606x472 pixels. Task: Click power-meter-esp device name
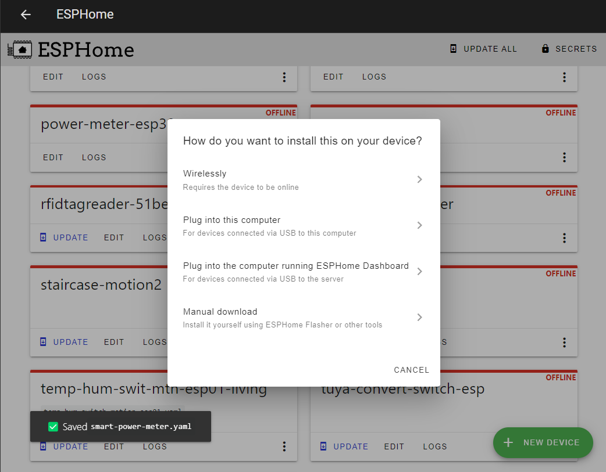click(x=104, y=124)
